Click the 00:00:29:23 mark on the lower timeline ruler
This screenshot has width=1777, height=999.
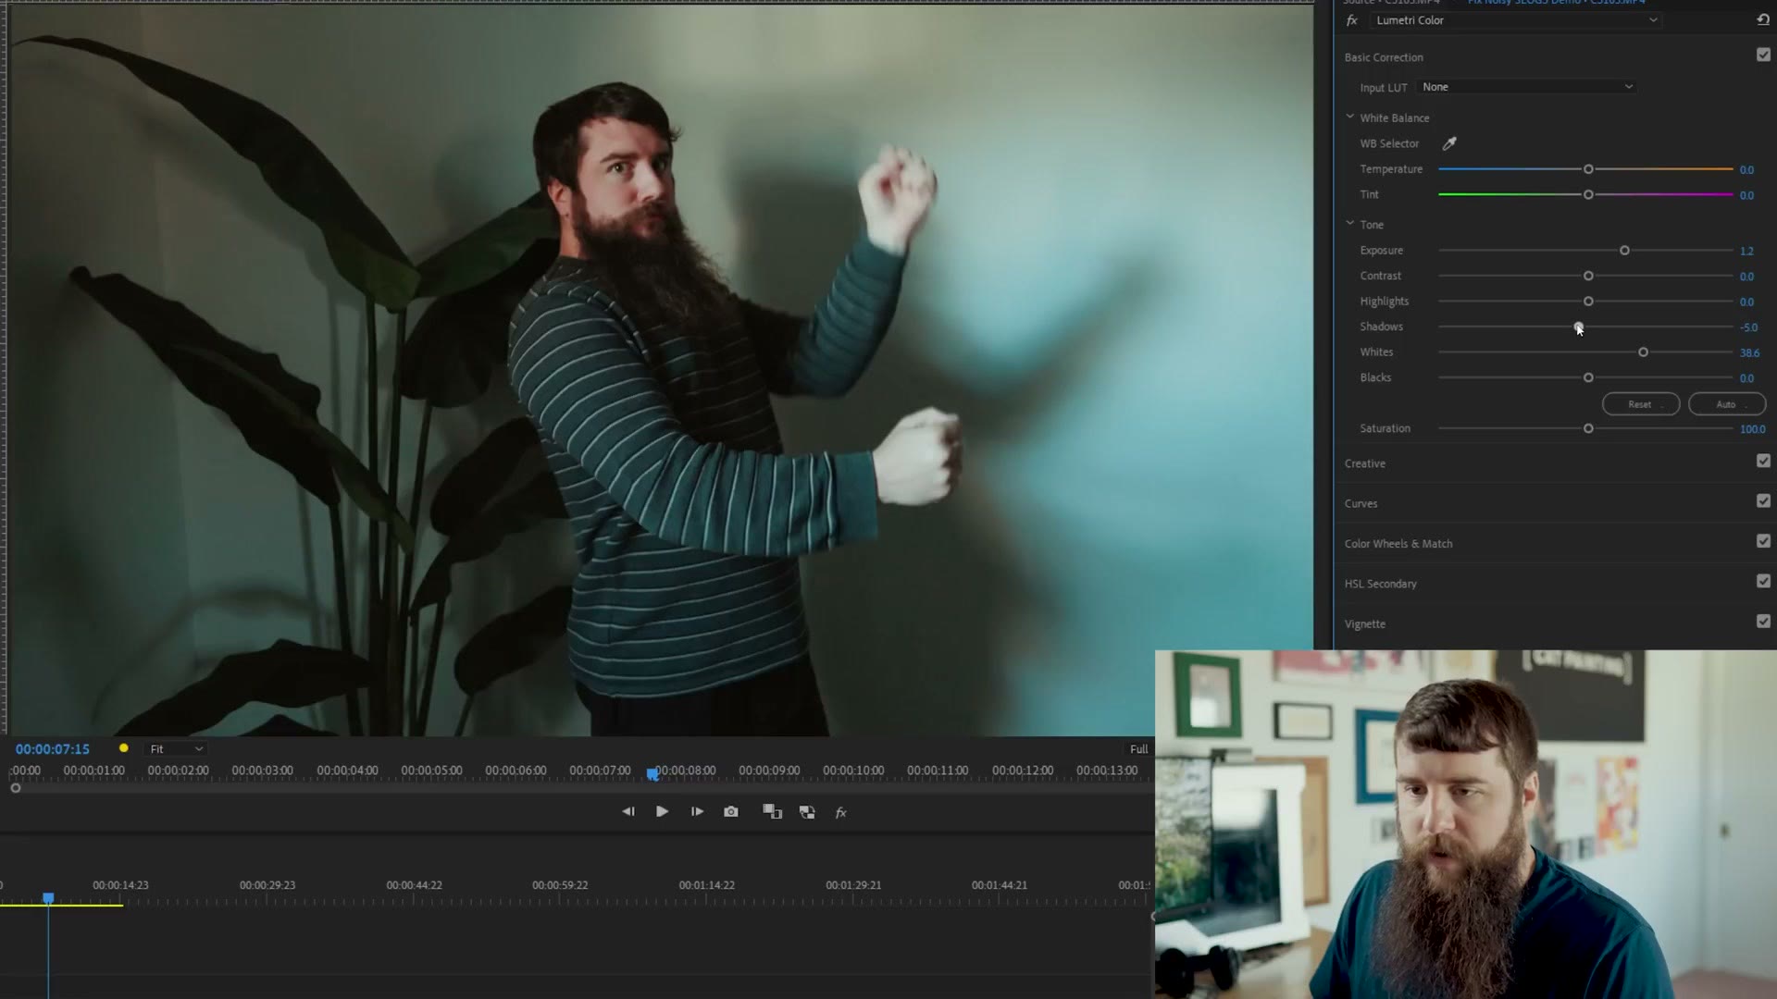pos(267,885)
